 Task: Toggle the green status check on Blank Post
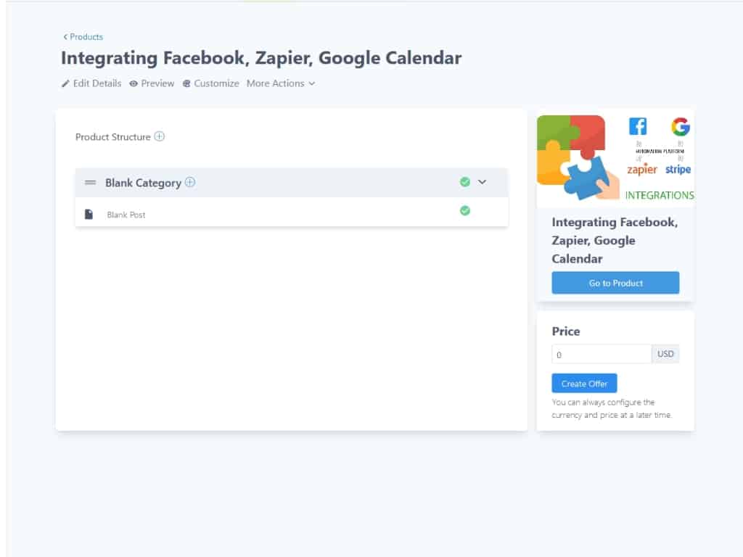pyautogui.click(x=465, y=211)
